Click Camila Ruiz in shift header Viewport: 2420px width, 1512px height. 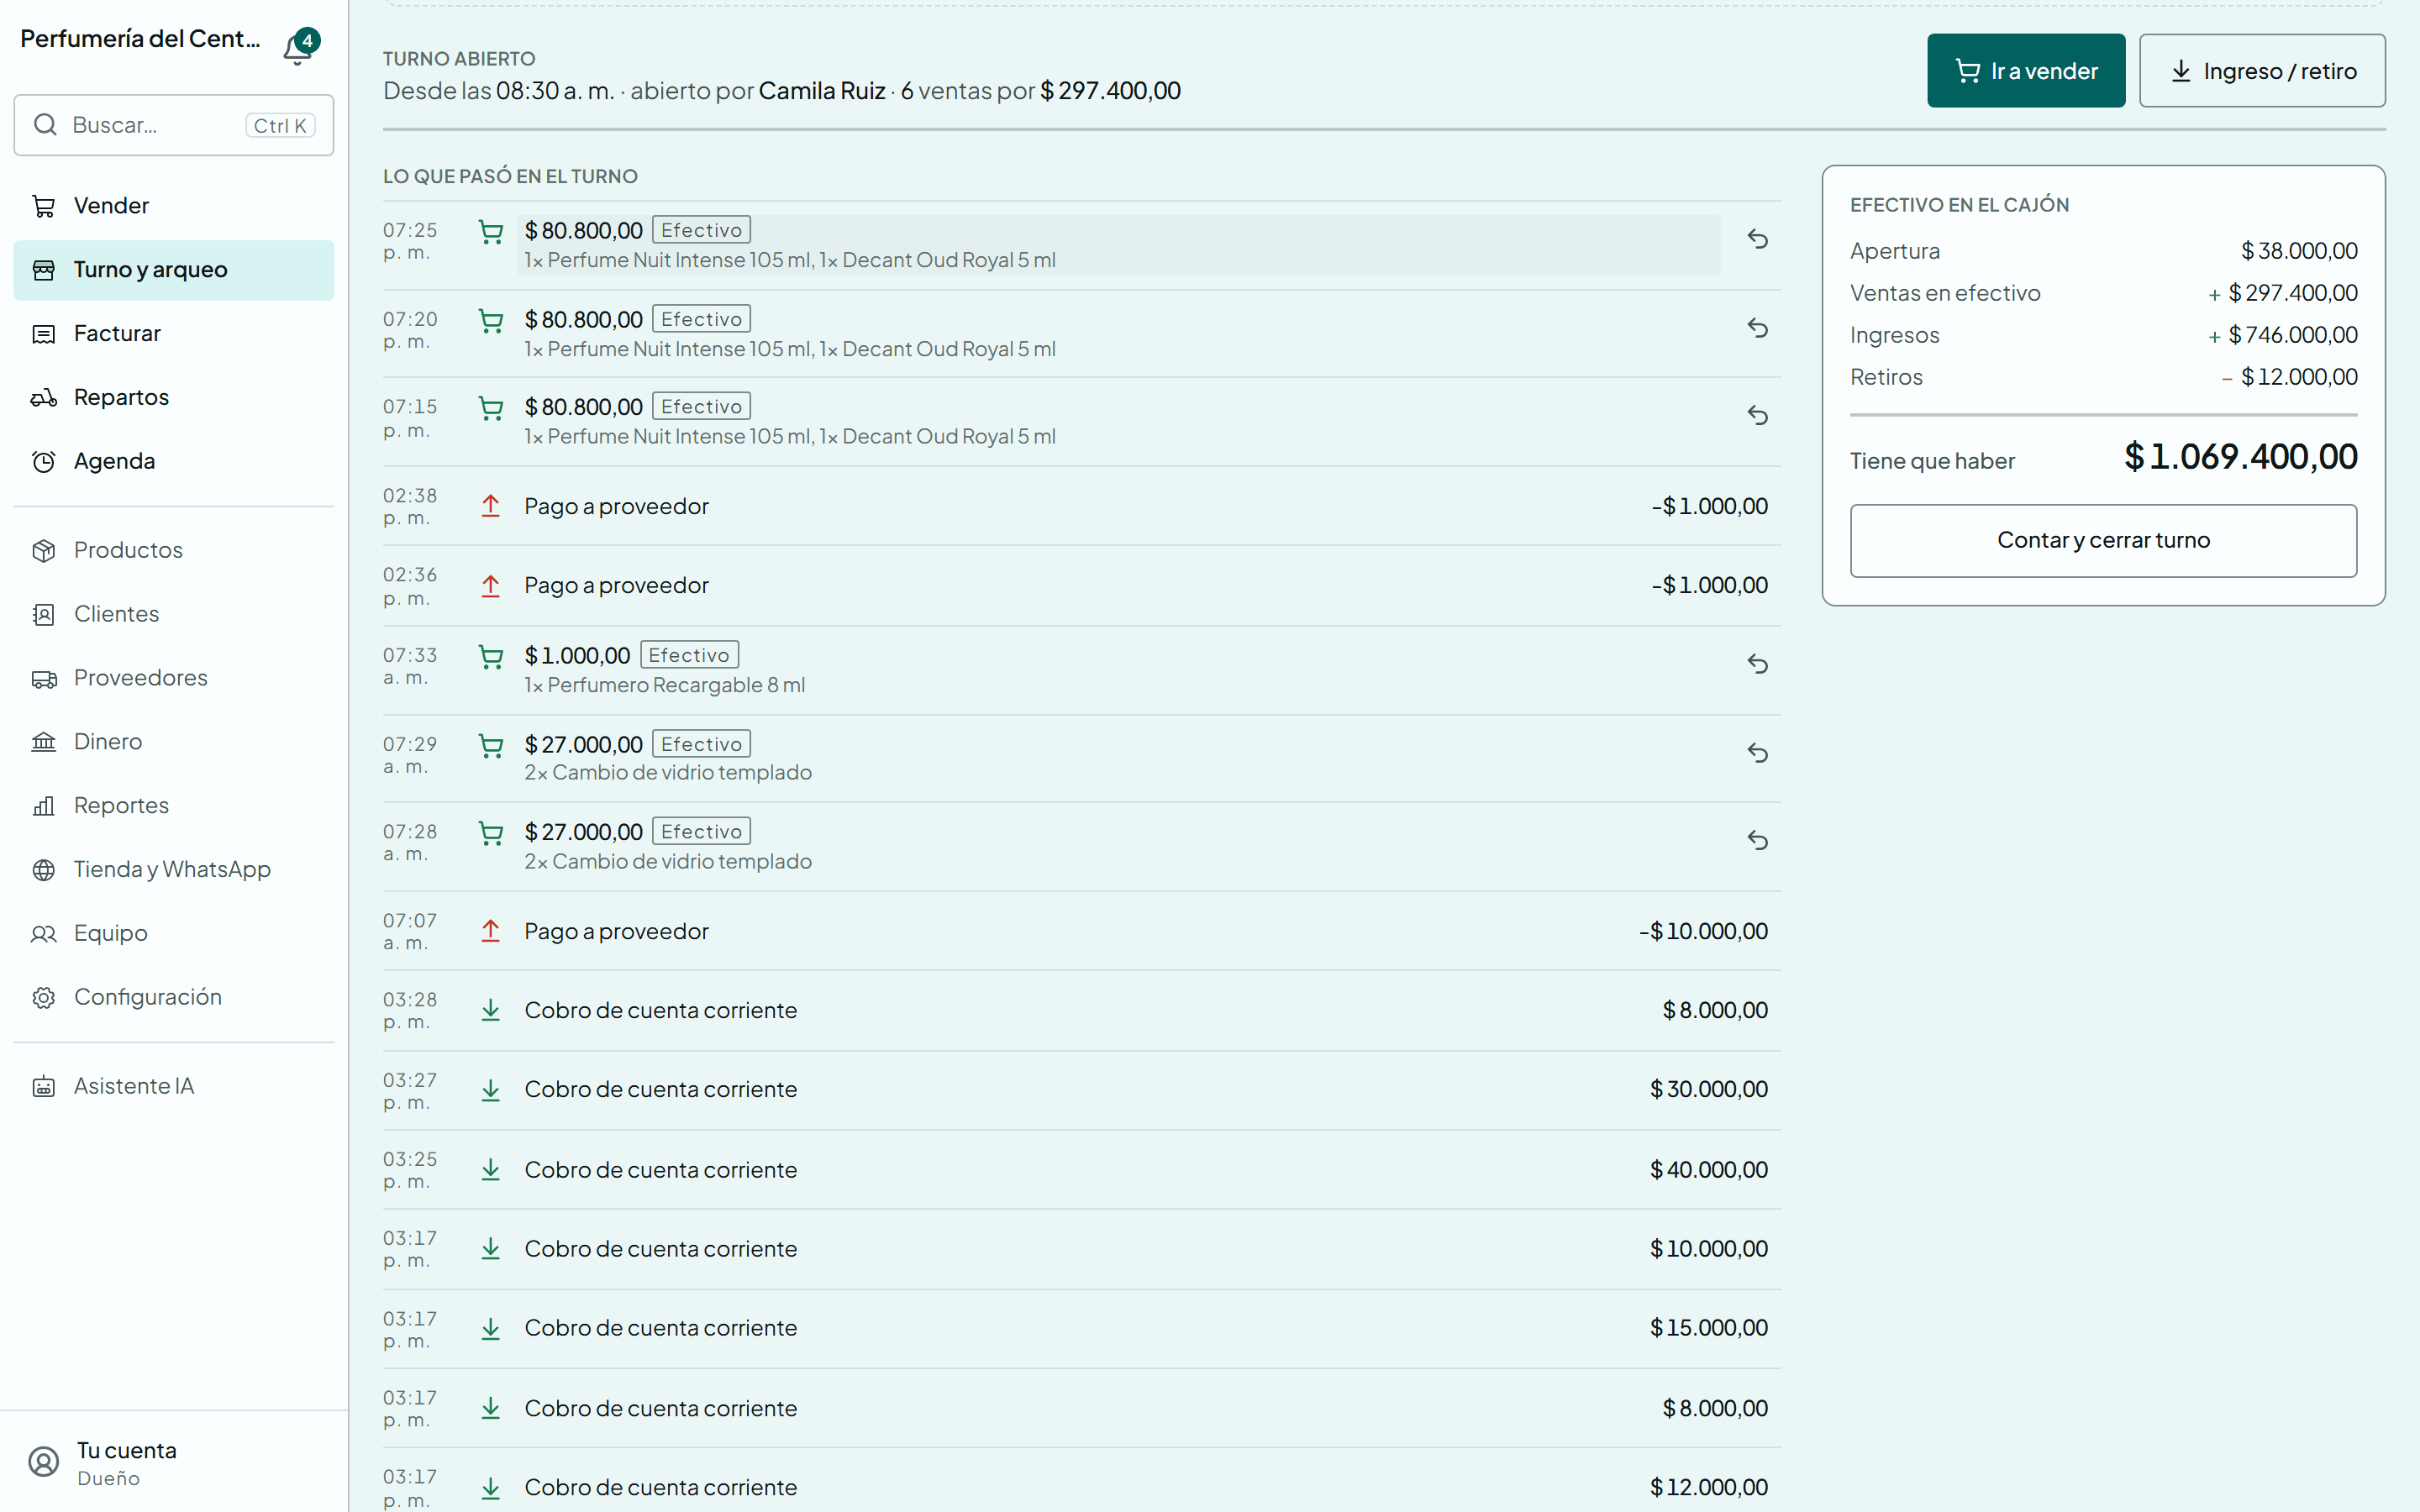822,91
